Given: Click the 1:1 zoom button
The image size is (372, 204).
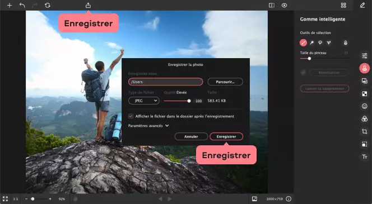Looking at the screenshot, I should tap(16, 199).
